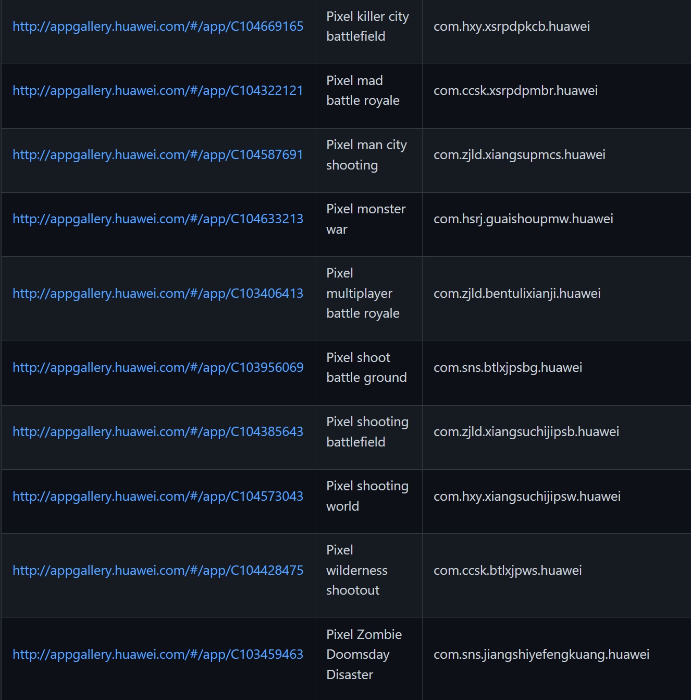Screen dimensions: 691x700
Task: Open the AppGallery link ending in C104669165
Action: click(157, 27)
